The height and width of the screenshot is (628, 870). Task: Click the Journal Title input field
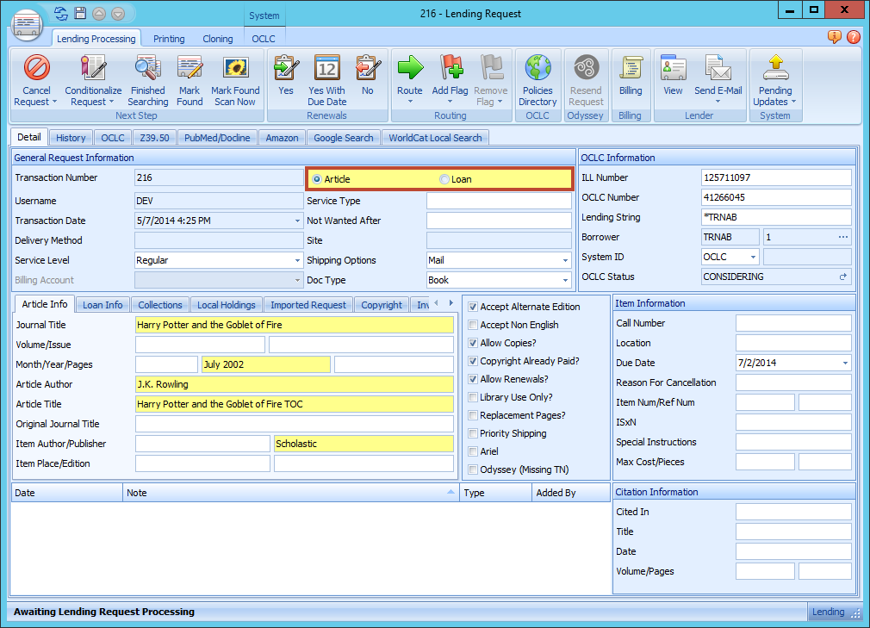(293, 323)
